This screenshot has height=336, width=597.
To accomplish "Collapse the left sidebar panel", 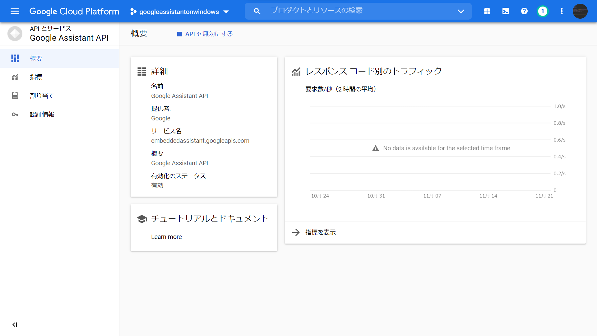I will (x=15, y=324).
